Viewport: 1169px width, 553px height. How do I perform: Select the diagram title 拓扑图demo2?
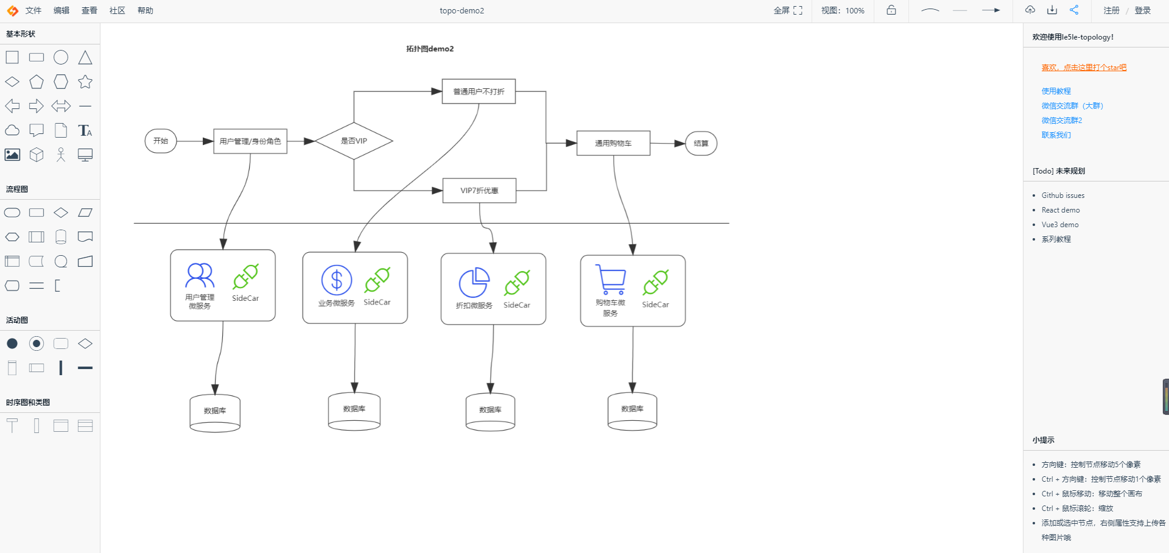pos(430,49)
